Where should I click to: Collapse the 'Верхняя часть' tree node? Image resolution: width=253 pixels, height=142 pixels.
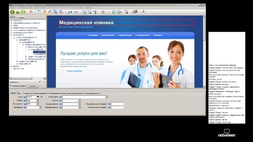[26, 47]
